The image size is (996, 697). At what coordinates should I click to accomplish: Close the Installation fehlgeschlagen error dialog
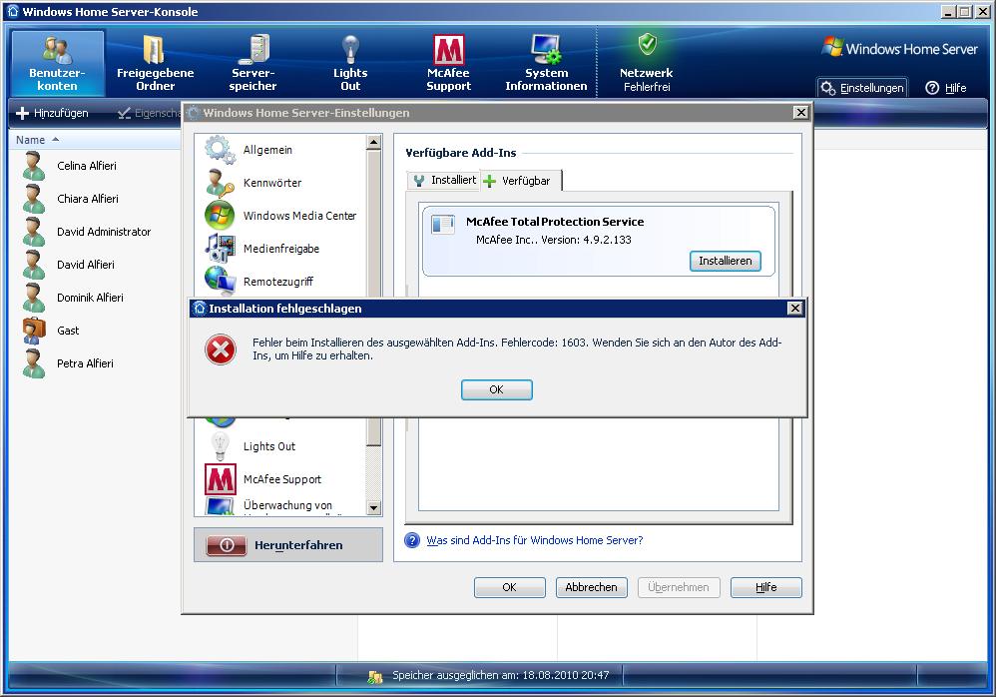coord(794,309)
